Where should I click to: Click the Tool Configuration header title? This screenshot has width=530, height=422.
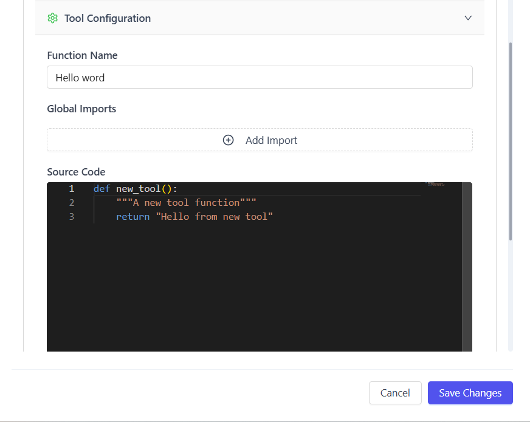(x=108, y=18)
